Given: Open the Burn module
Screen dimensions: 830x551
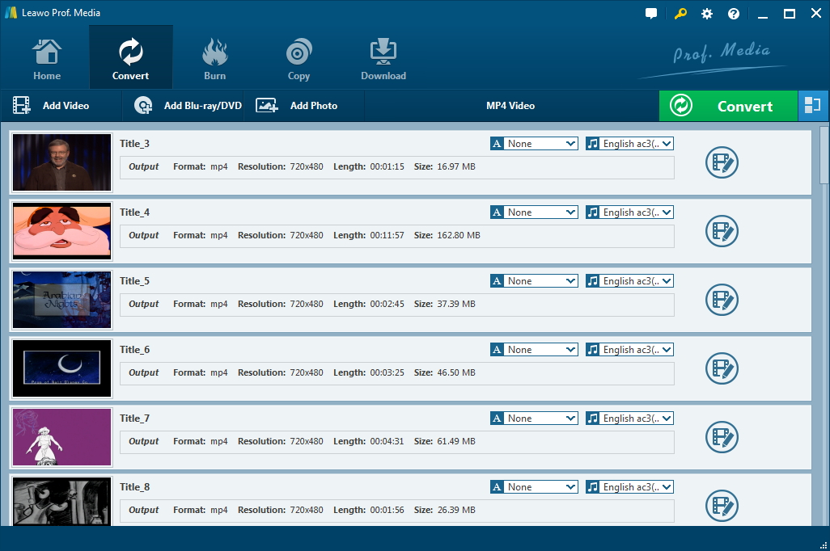Looking at the screenshot, I should pos(214,59).
